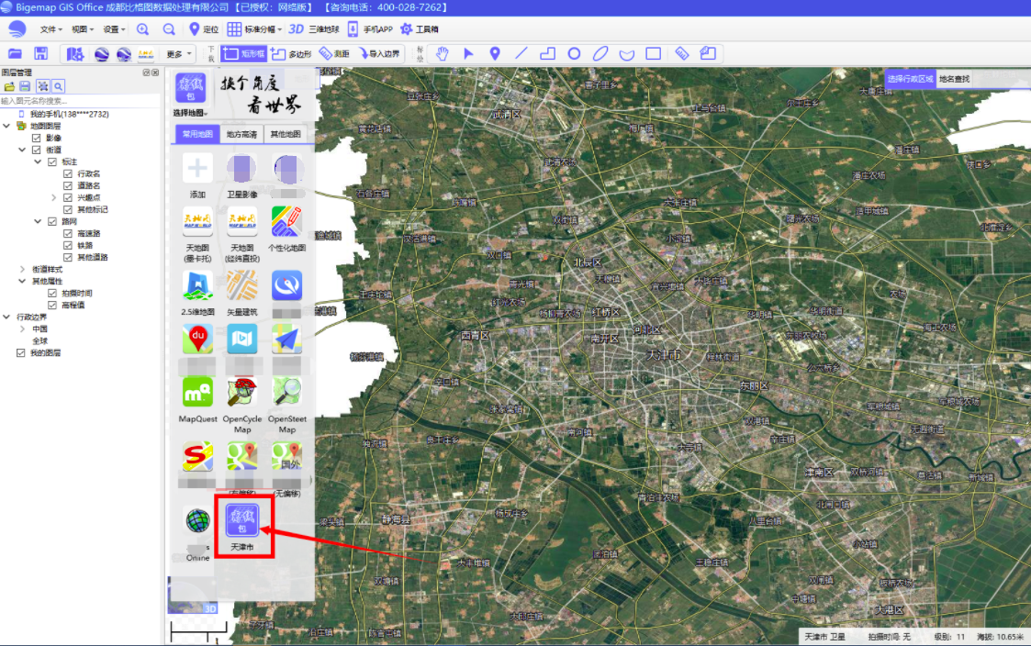Select the 天津市 offline map package
The height and width of the screenshot is (646, 1031).
point(242,527)
